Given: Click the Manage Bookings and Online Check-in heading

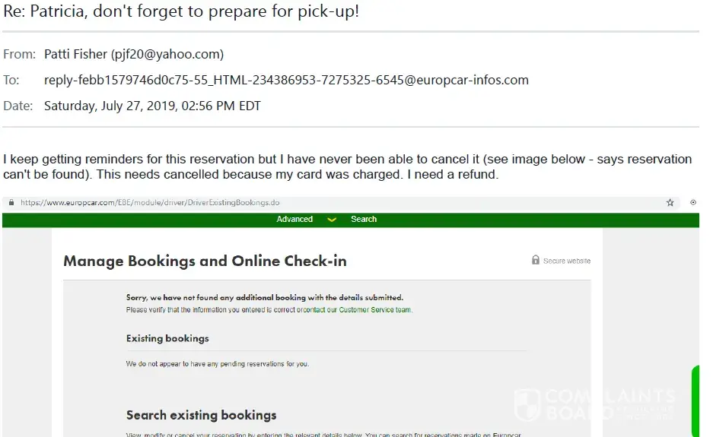Looking at the screenshot, I should (205, 261).
